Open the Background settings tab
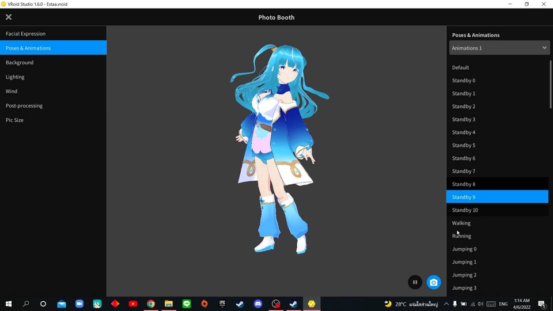Viewport: 553px width, 311px height. pyautogui.click(x=53, y=62)
